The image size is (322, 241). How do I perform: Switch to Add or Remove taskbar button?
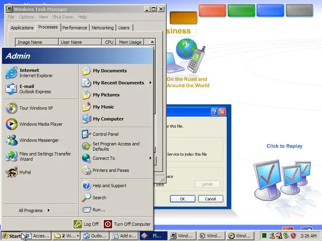[124, 236]
